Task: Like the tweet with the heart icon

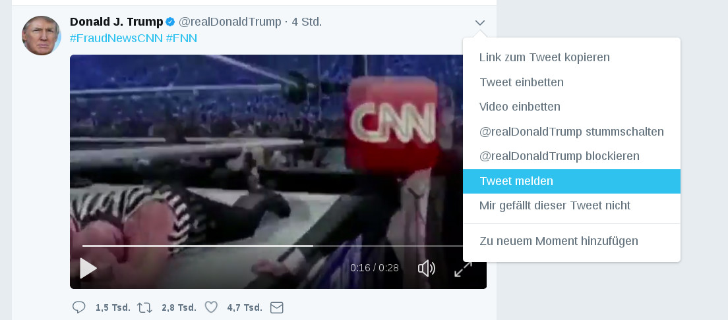Action: pyautogui.click(x=211, y=307)
